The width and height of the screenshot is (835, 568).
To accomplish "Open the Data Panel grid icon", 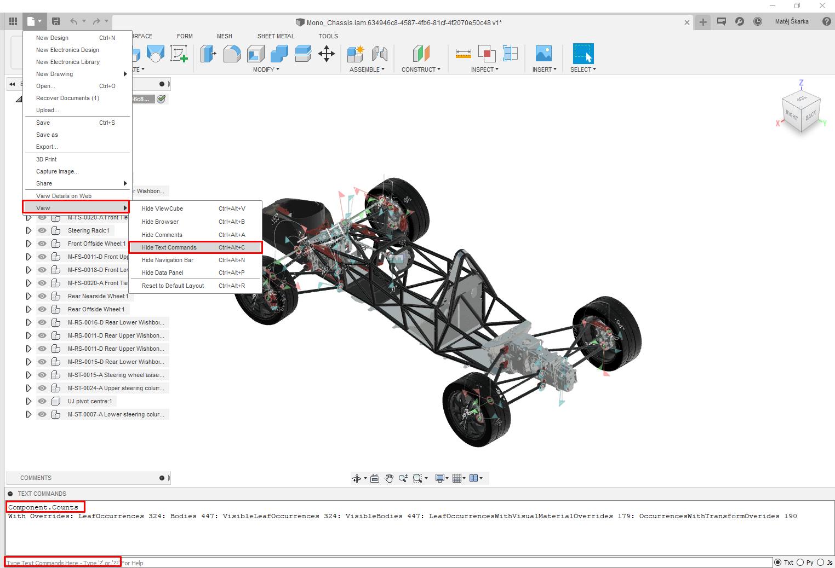I will [13, 22].
